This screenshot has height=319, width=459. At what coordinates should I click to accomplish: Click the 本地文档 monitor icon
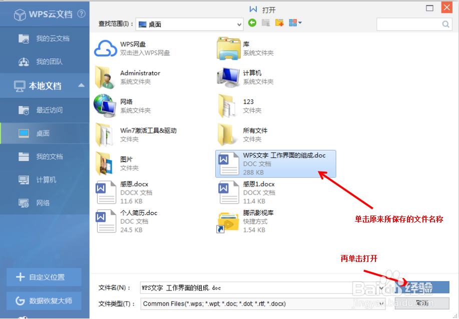coord(20,86)
